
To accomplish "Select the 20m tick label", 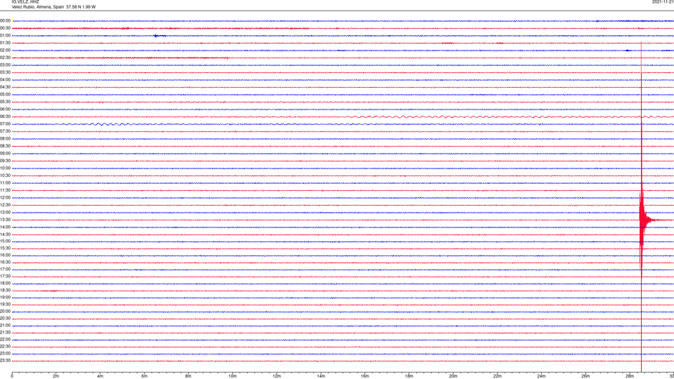I will click(x=453, y=376).
